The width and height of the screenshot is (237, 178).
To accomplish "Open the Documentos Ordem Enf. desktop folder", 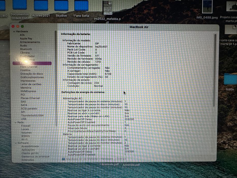I will (x=20, y=10).
